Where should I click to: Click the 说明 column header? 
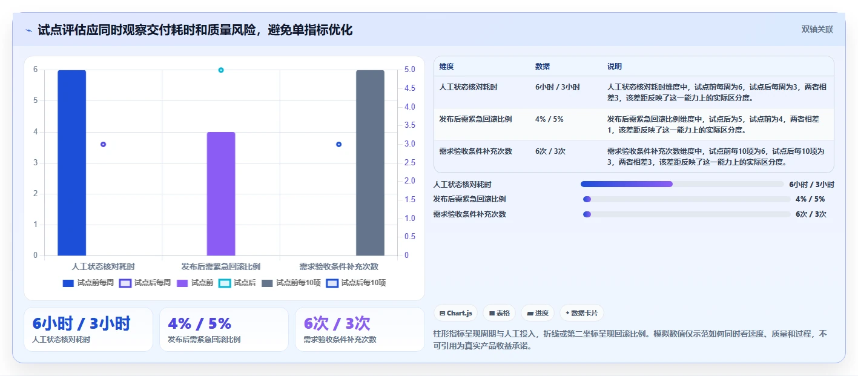[615, 67]
